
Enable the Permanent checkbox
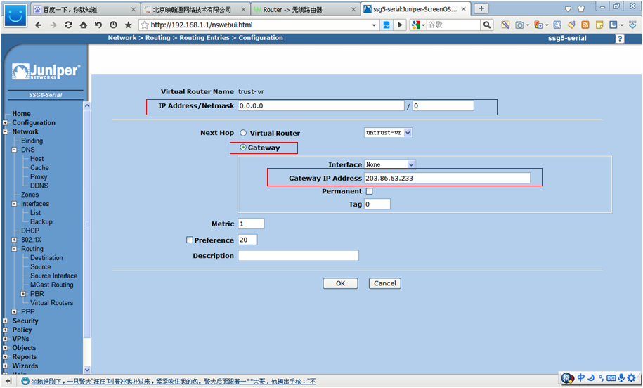[x=369, y=191]
